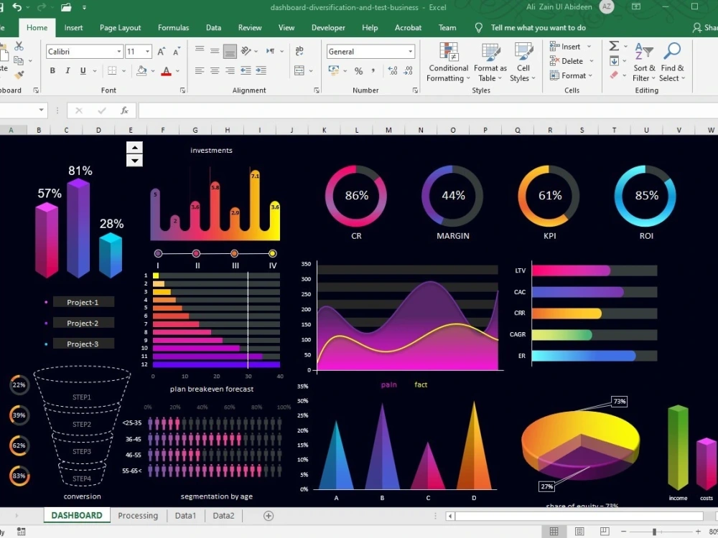
Task: Select the AutoSum icon
Action: [x=614, y=45]
